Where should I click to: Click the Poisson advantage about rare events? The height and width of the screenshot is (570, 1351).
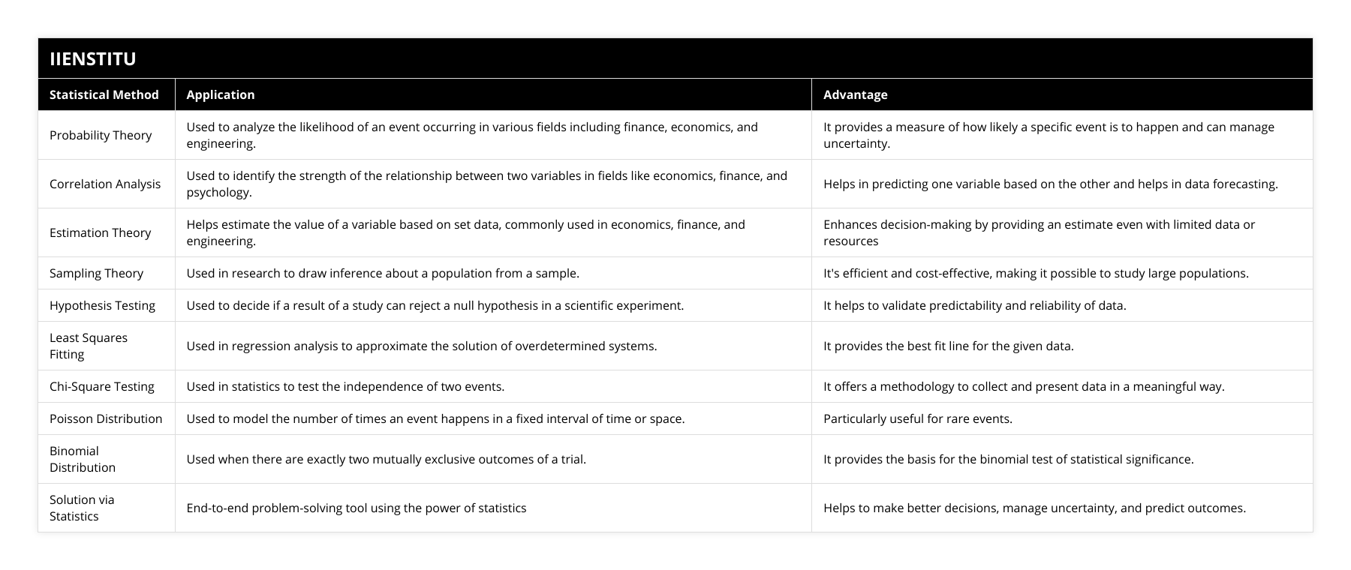click(x=917, y=418)
